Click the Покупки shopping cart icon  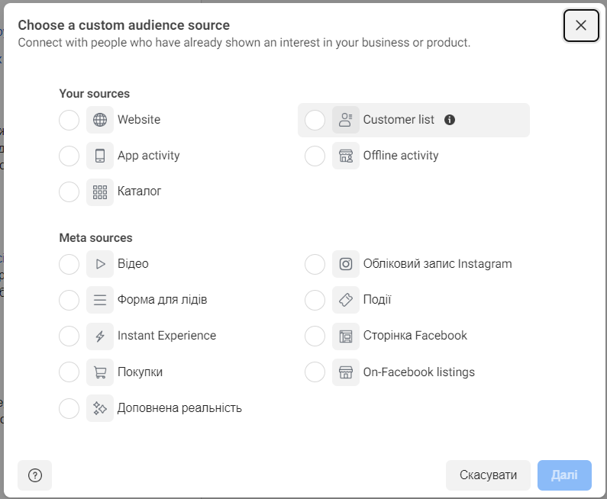[x=100, y=372]
